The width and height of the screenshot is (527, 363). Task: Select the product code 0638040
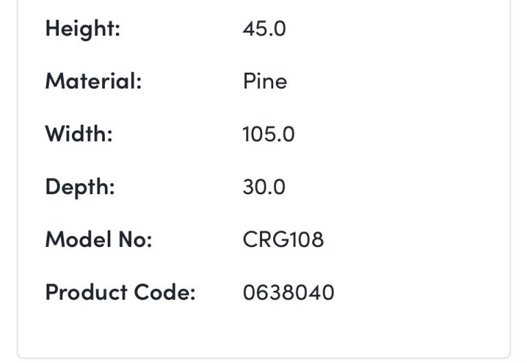coord(288,292)
